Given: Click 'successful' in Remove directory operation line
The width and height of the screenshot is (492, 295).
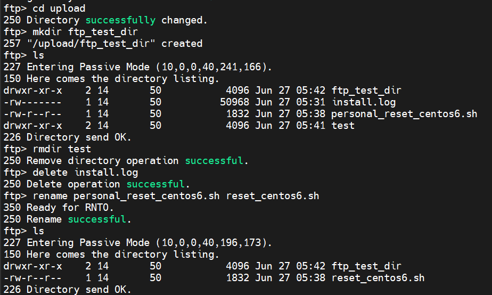Looking at the screenshot, I should (x=214, y=161).
